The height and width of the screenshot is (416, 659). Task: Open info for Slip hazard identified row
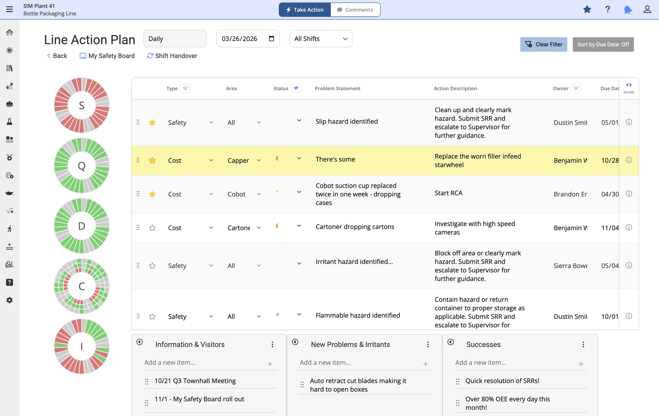click(x=629, y=122)
